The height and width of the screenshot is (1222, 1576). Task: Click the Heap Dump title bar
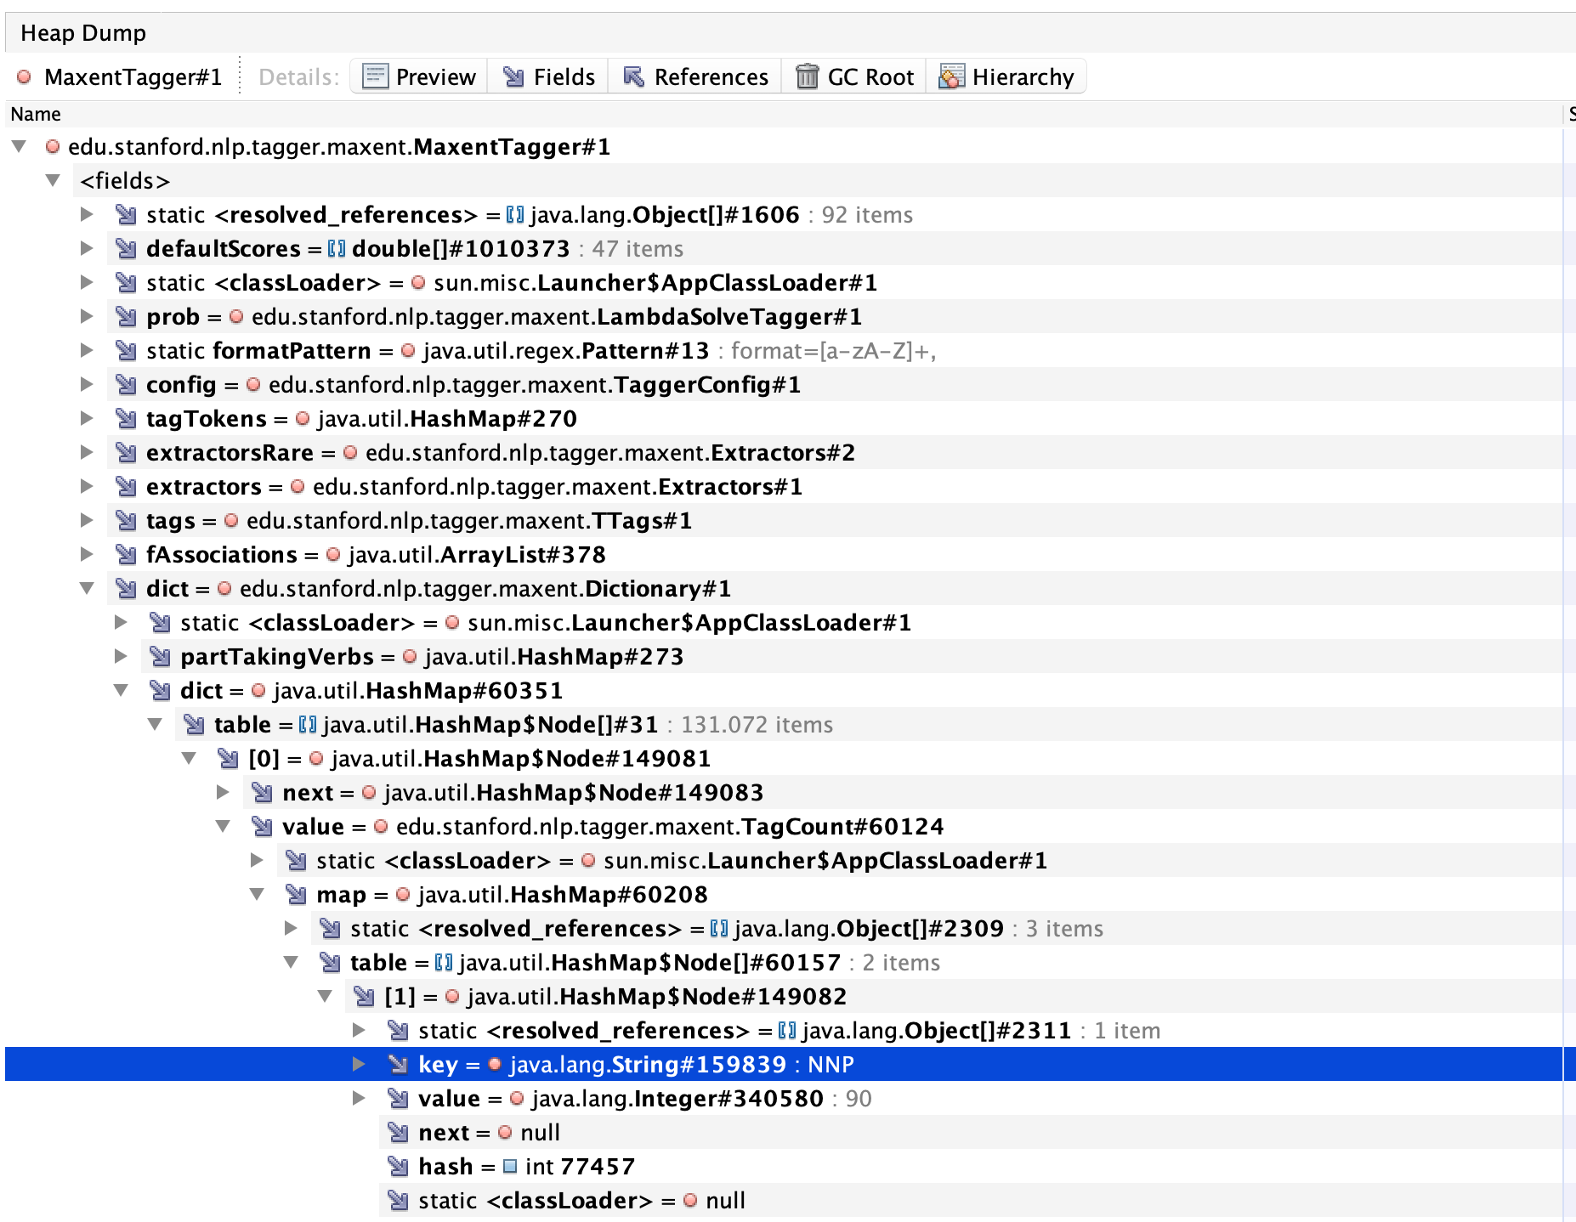pyautogui.click(x=84, y=33)
